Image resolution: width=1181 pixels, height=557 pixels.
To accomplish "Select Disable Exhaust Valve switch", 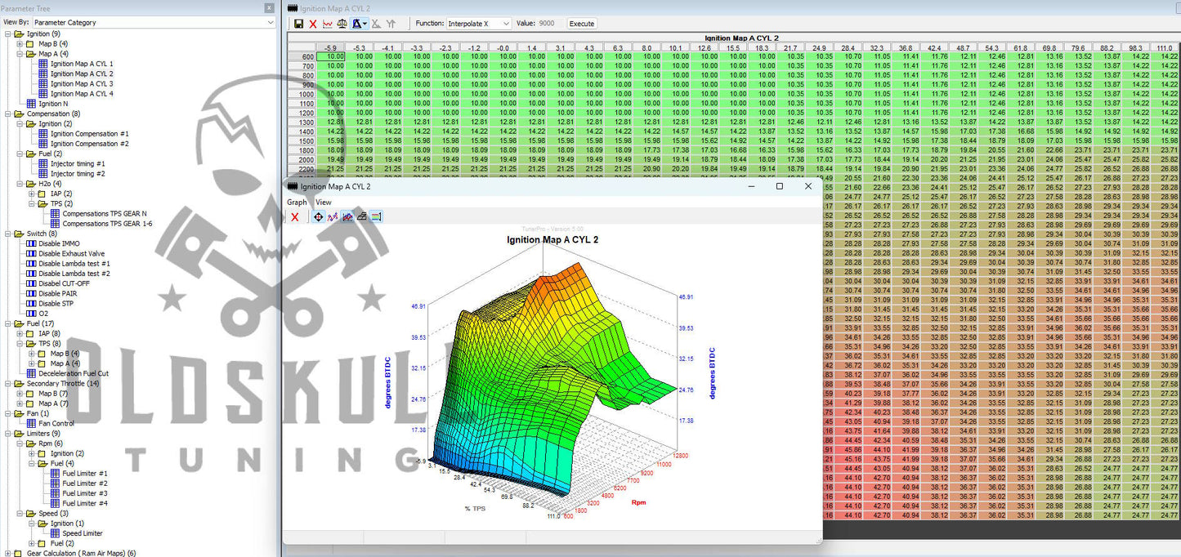I will point(71,254).
